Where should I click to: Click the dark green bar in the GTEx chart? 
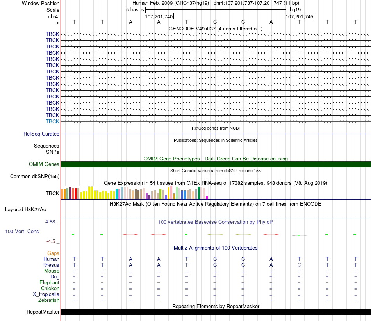tap(198, 193)
